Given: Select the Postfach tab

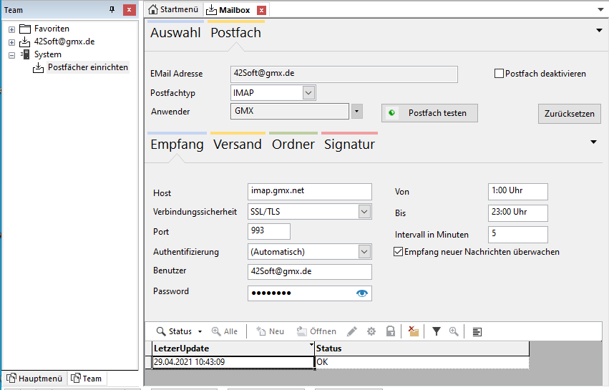Looking at the screenshot, I should 235,33.
